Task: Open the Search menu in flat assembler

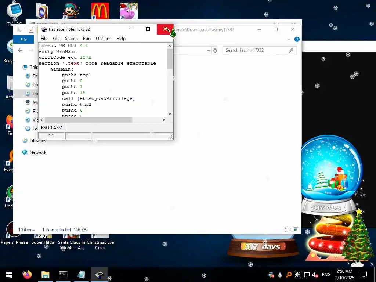Action: coord(71,38)
